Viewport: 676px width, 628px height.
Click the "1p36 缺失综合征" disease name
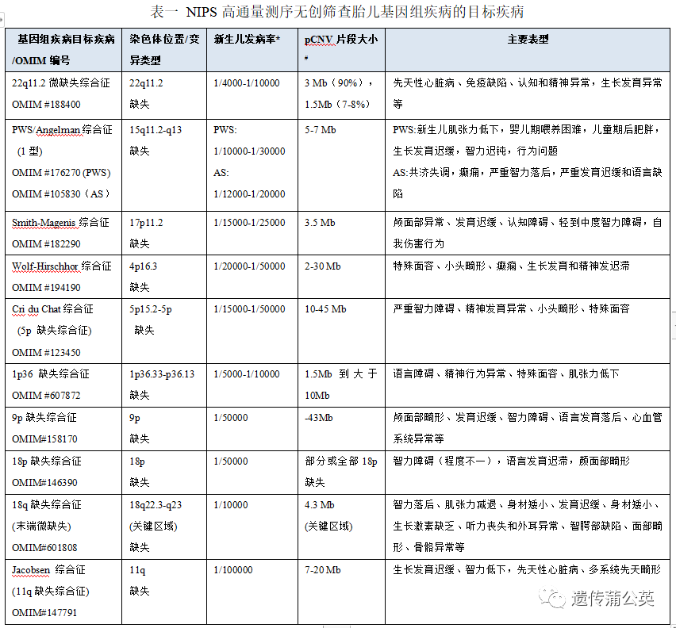51,374
